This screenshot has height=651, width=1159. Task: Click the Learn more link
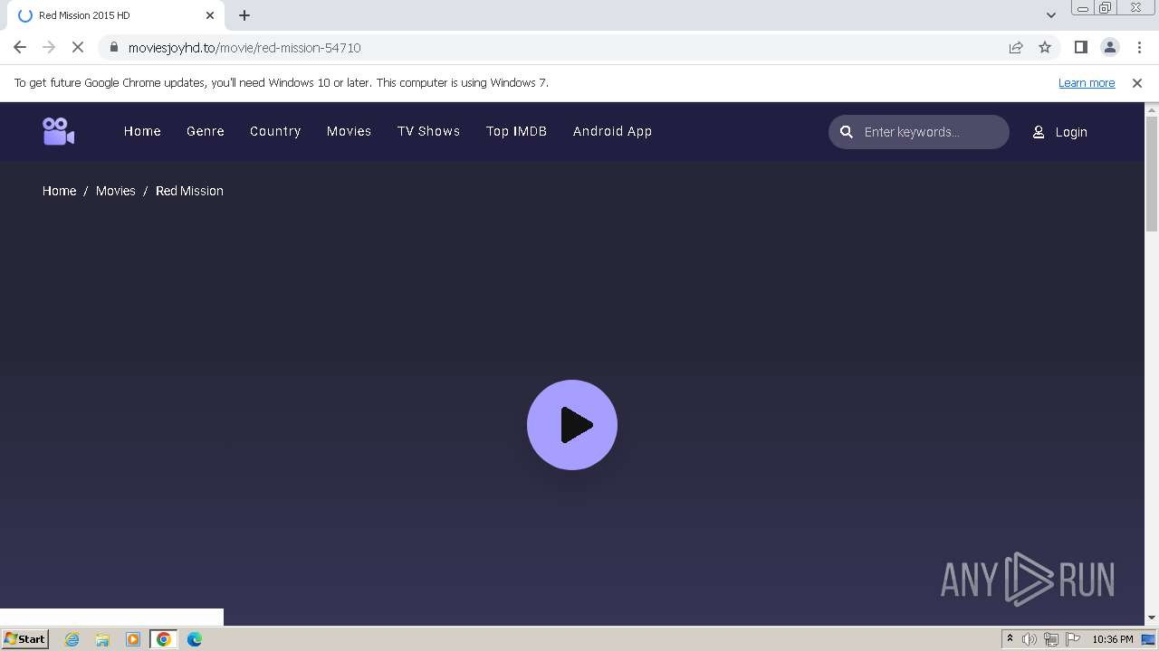[1087, 82]
